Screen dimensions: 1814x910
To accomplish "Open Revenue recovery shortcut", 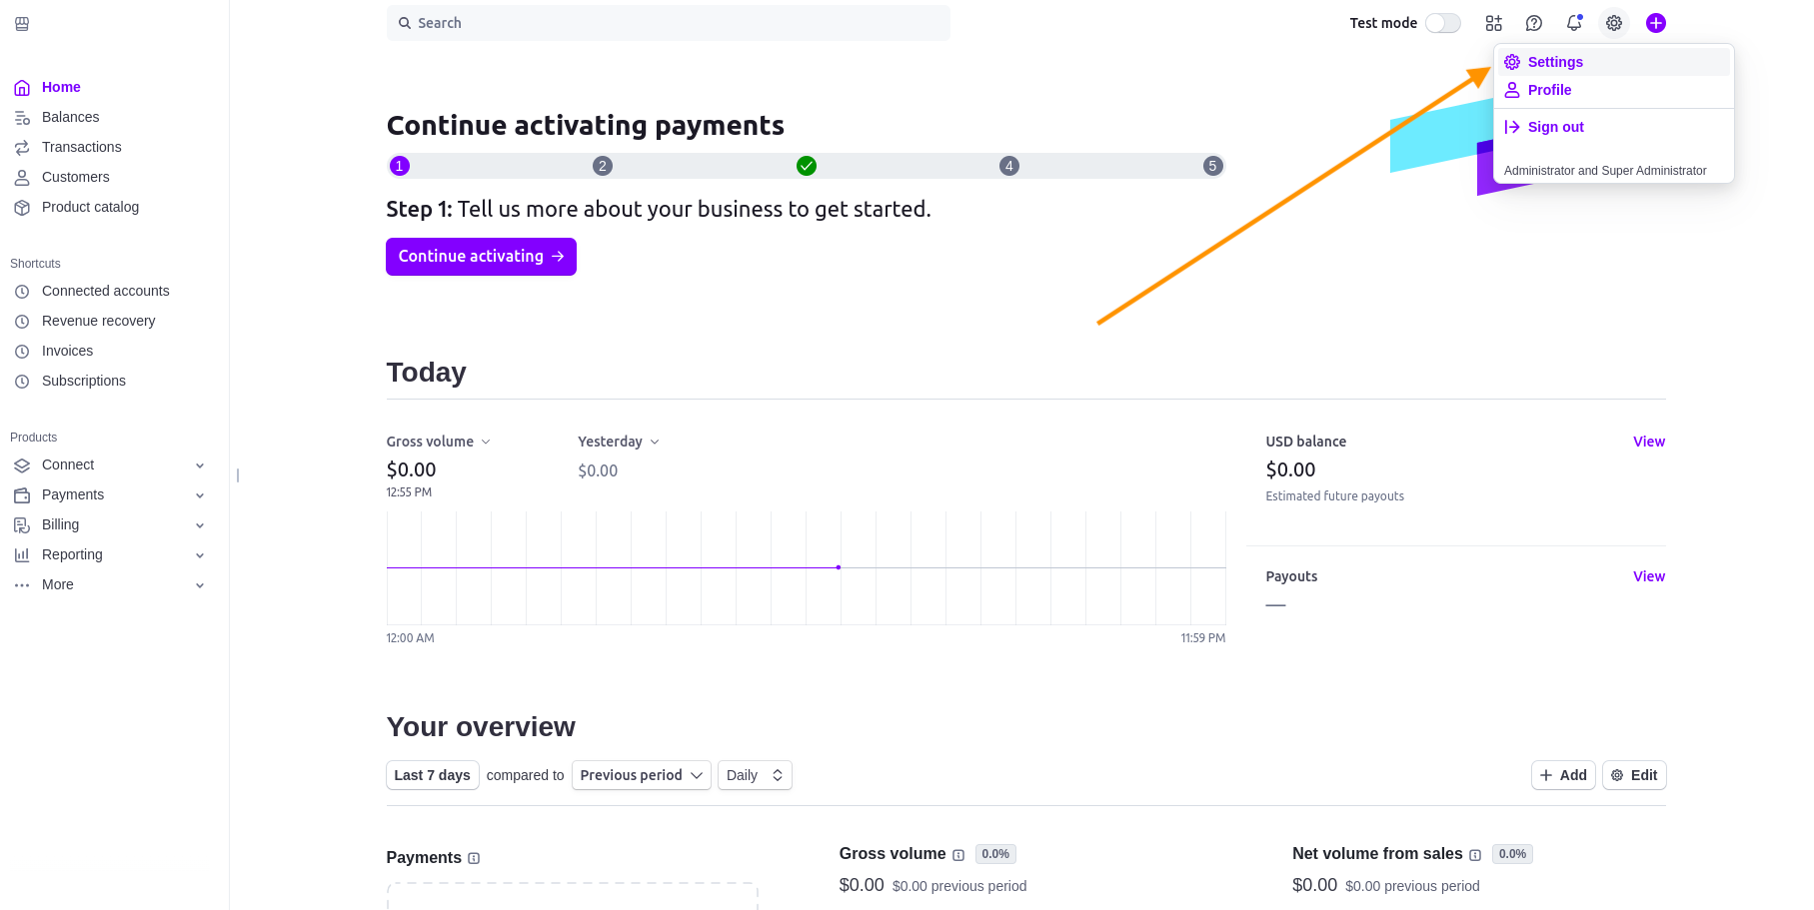I will coord(98,321).
